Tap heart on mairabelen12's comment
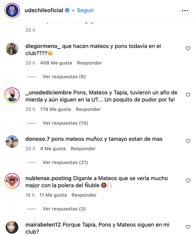 click(188, 227)
